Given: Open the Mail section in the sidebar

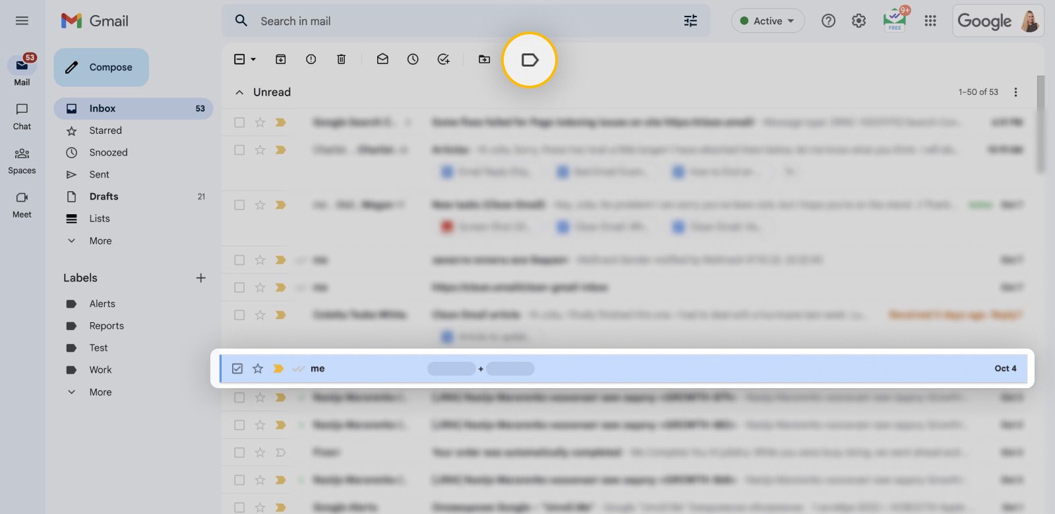Looking at the screenshot, I should 22,71.
